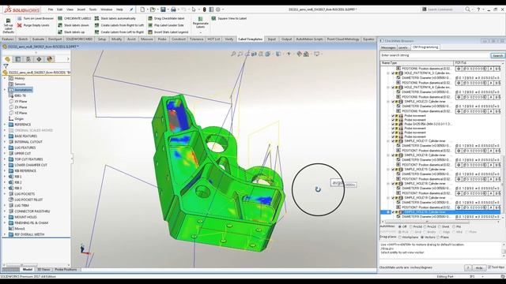506x284 pixels.
Task: Click the Regenerate Labels icon
Action: [x=200, y=19]
